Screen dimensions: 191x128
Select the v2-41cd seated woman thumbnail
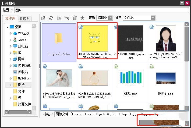59,78
